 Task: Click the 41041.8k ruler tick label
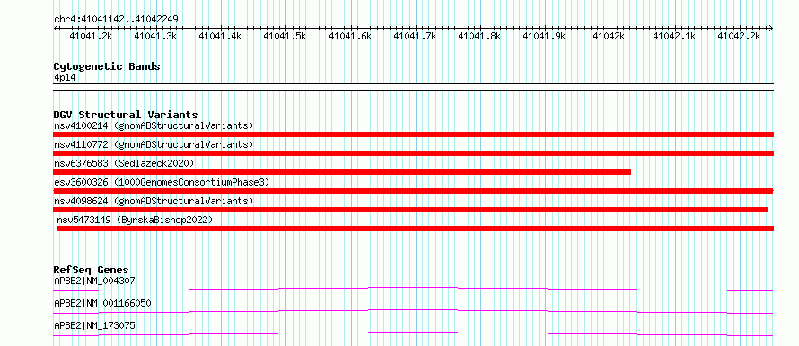[x=479, y=36]
